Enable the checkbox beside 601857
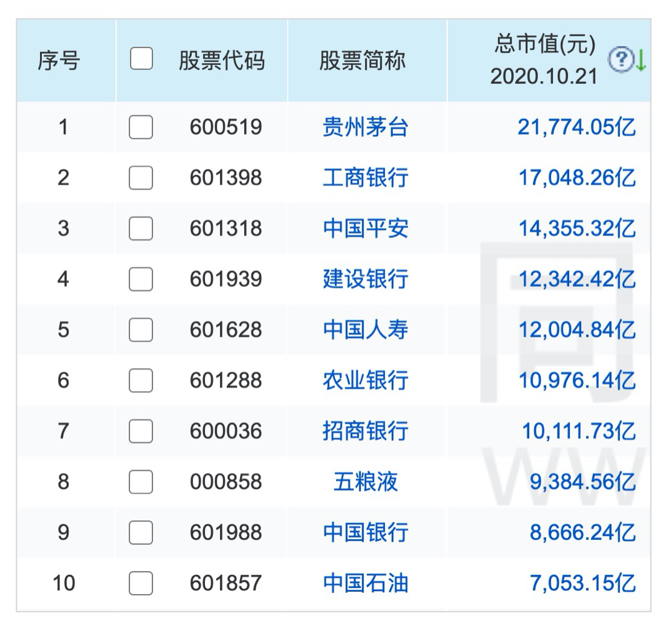Image resolution: width=666 pixels, height=626 pixels. 141,584
